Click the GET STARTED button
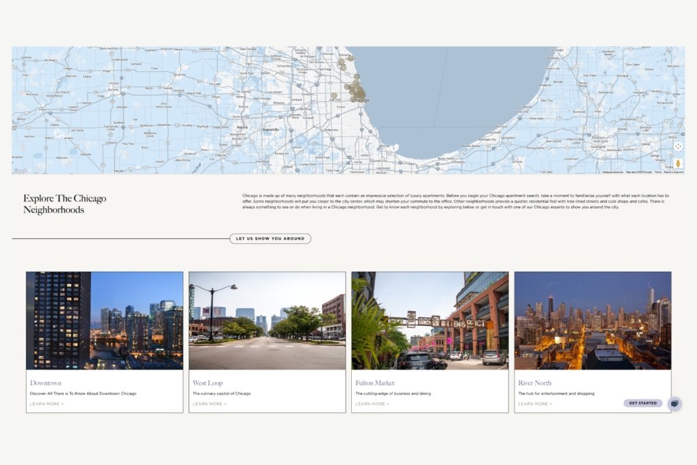Image resolution: width=697 pixels, height=465 pixels. tap(643, 403)
